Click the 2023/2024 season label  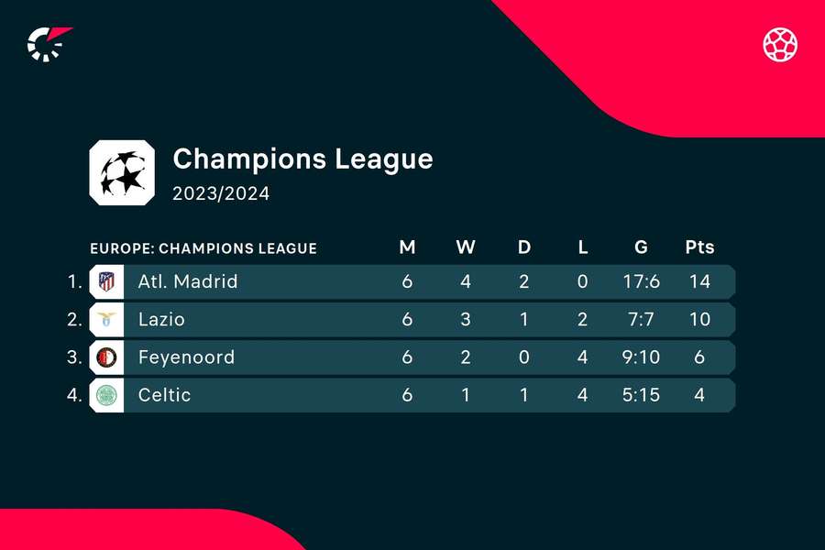221,193
